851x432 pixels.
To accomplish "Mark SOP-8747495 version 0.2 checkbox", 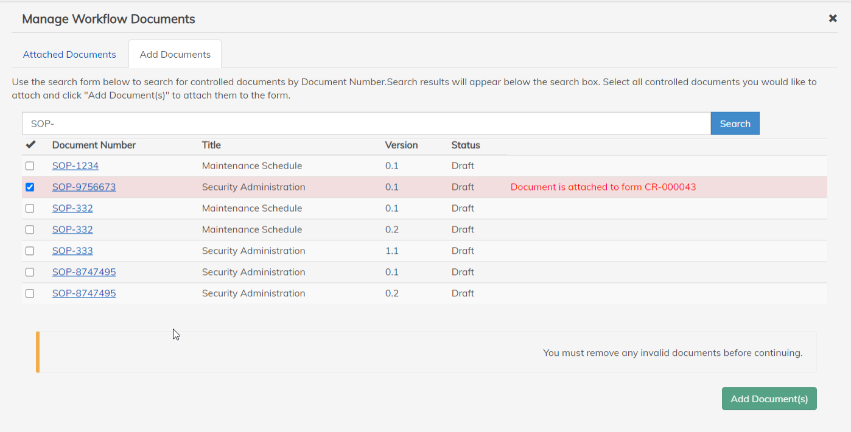I will (x=30, y=294).
